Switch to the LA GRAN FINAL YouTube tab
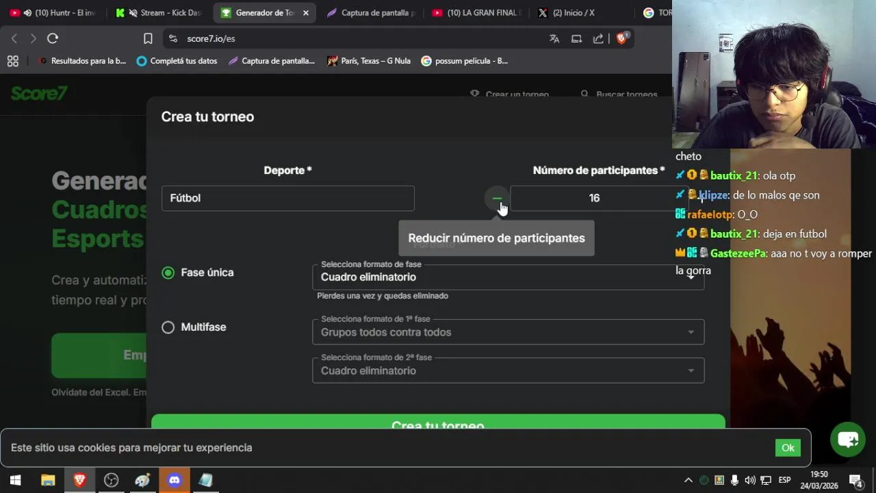This screenshot has height=493, width=876. coord(476,13)
